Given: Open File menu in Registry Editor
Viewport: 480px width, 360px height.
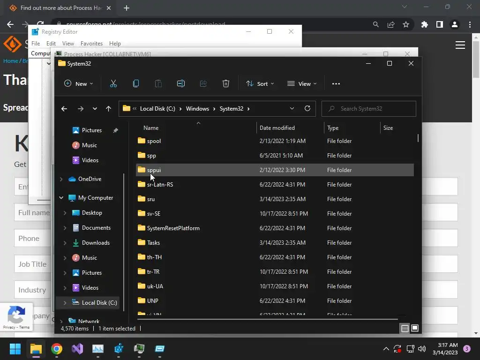Looking at the screenshot, I should [36, 44].
